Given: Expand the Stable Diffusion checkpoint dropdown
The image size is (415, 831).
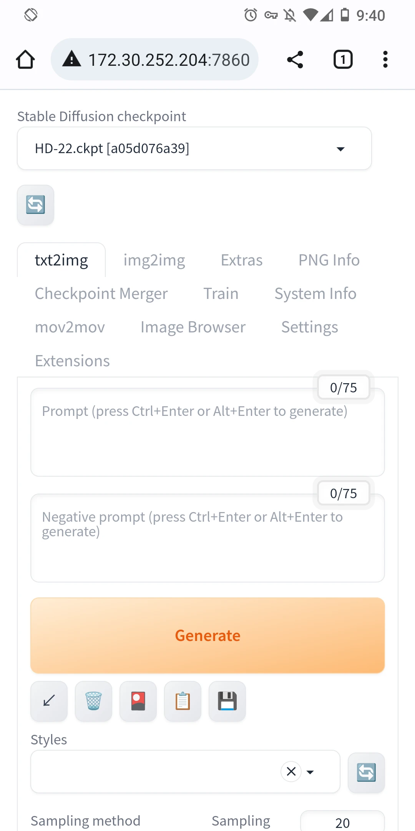Looking at the screenshot, I should (340, 149).
